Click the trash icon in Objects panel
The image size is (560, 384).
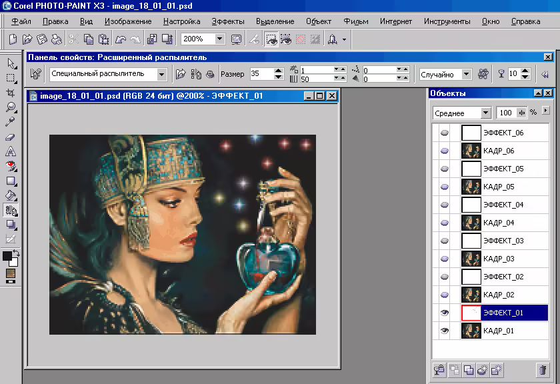[x=543, y=370]
